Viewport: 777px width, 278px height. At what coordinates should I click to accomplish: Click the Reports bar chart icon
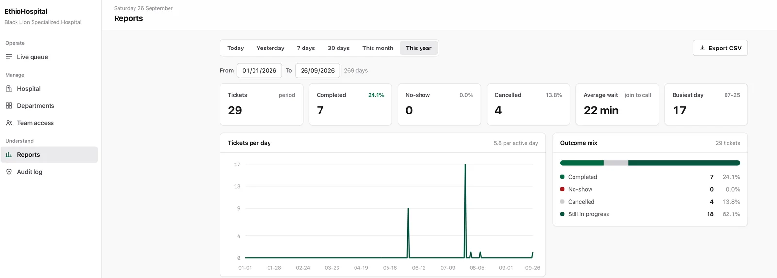(x=9, y=155)
